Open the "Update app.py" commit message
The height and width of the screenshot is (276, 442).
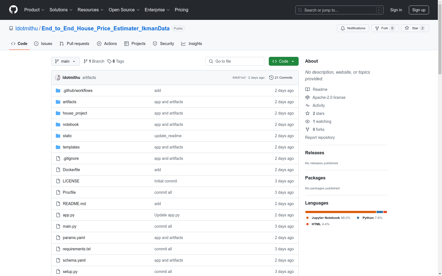click(x=167, y=215)
